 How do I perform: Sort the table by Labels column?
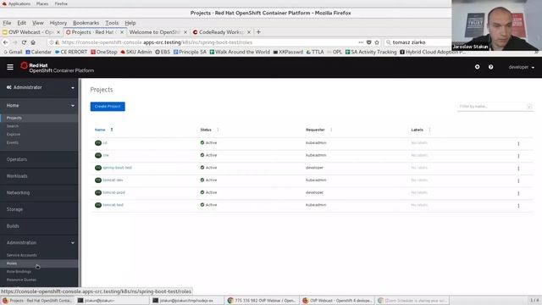pyautogui.click(x=417, y=130)
